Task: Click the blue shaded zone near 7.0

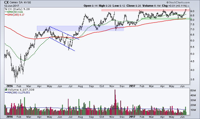Action: [x=80, y=28]
